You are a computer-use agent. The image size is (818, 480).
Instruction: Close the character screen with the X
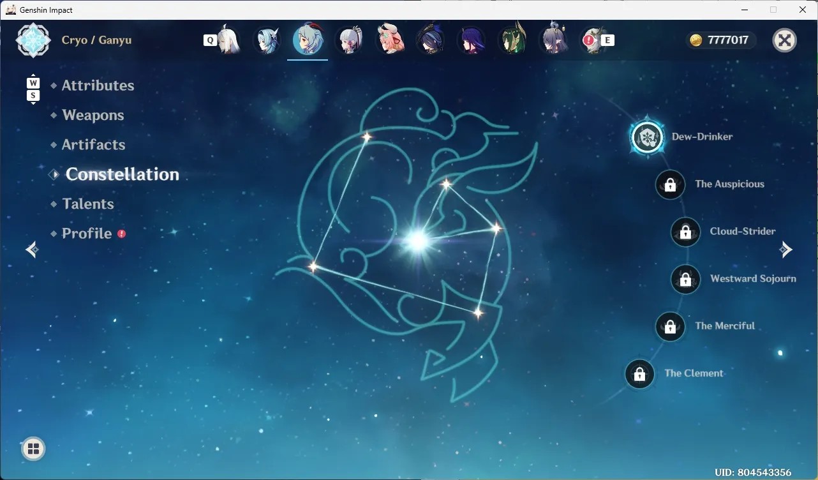[x=784, y=40]
